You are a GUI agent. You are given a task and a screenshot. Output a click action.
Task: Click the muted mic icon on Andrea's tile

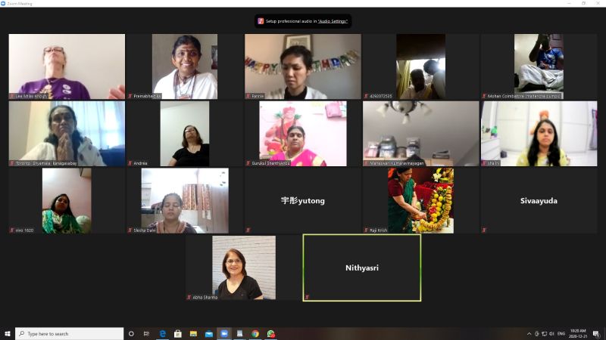pyautogui.click(x=130, y=162)
